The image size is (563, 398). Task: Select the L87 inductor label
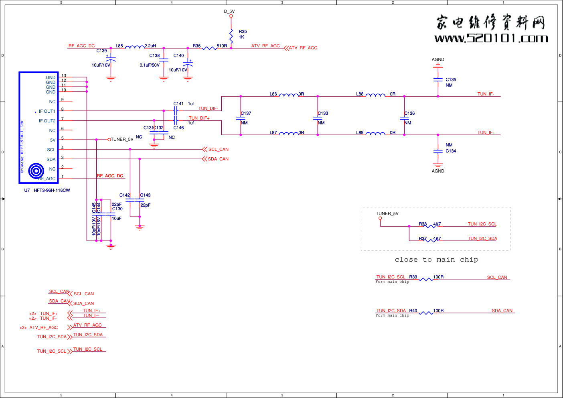tap(273, 132)
